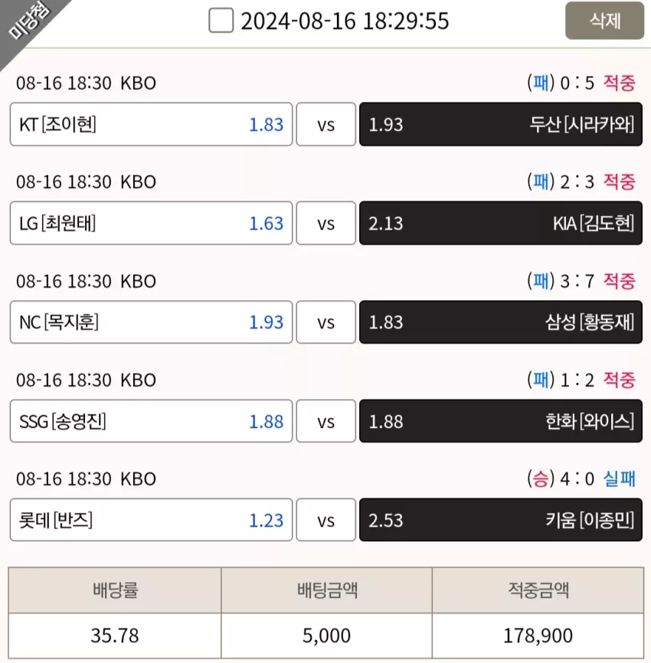Viewport: 651px width, 663px height.
Task: Click the 삭제 delete button
Action: pos(604,21)
